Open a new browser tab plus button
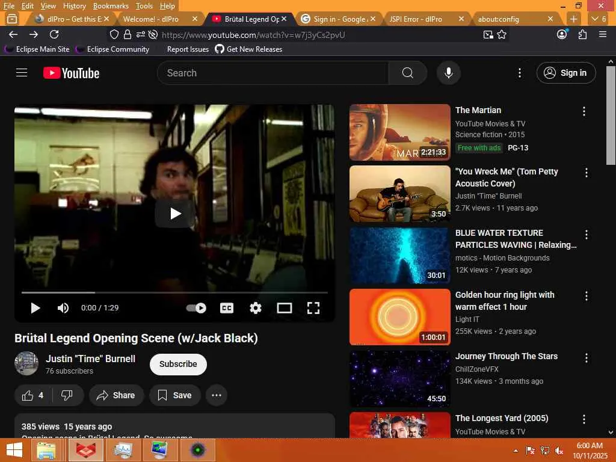The height and width of the screenshot is (462, 616). tap(573, 19)
